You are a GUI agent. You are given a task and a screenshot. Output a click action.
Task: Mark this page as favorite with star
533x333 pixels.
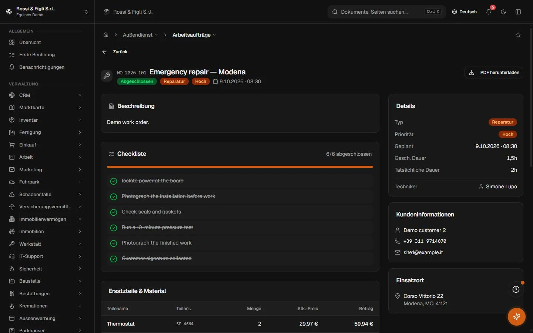518,35
